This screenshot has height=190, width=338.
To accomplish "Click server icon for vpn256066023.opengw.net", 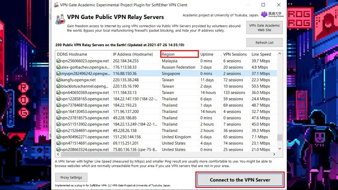I will [x=58, y=61].
